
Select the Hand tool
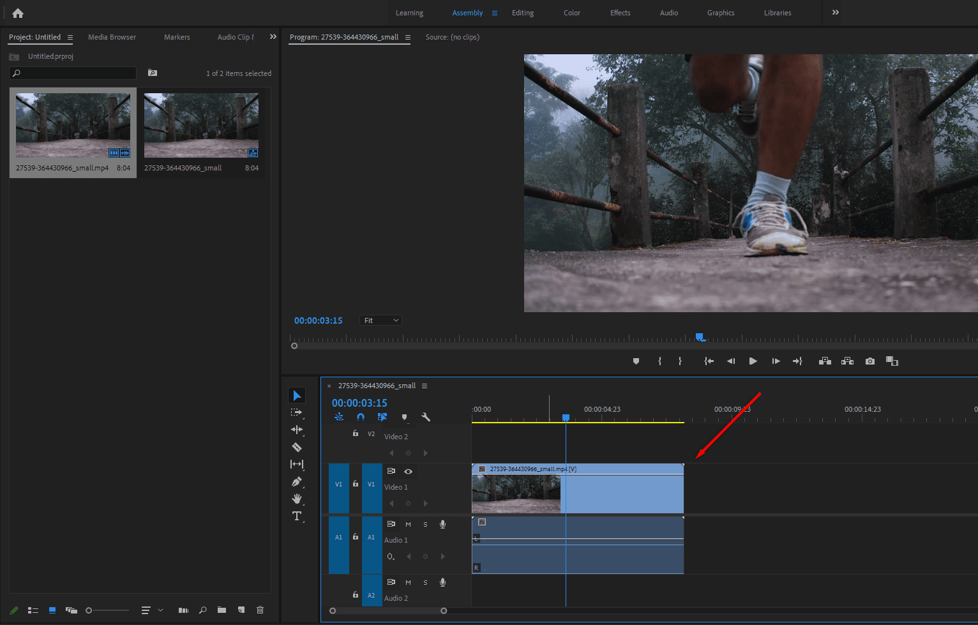296,499
